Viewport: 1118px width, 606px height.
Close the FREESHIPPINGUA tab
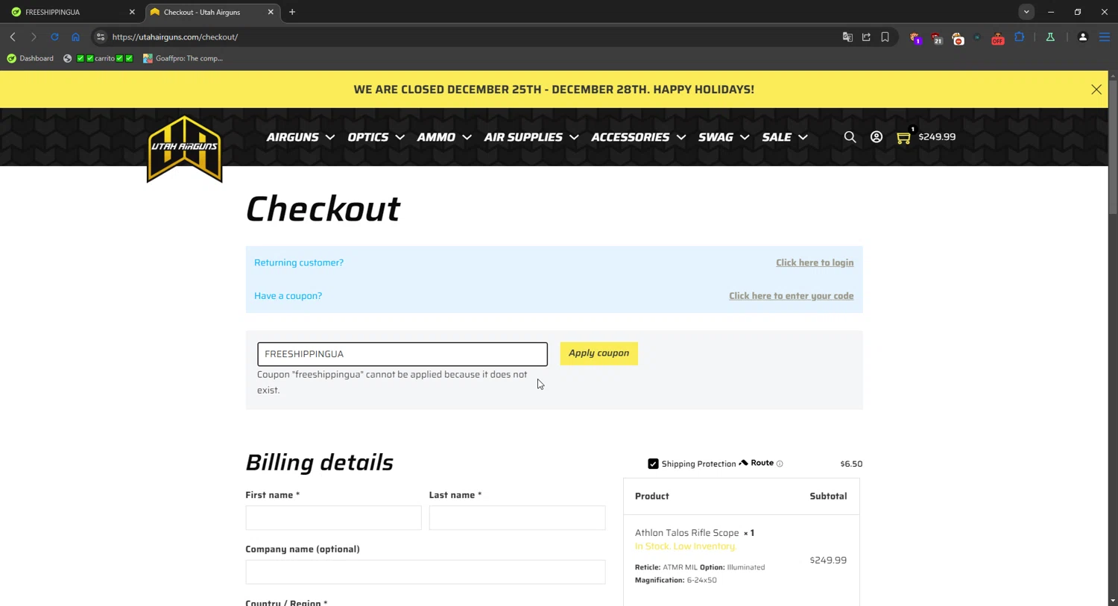tap(132, 12)
